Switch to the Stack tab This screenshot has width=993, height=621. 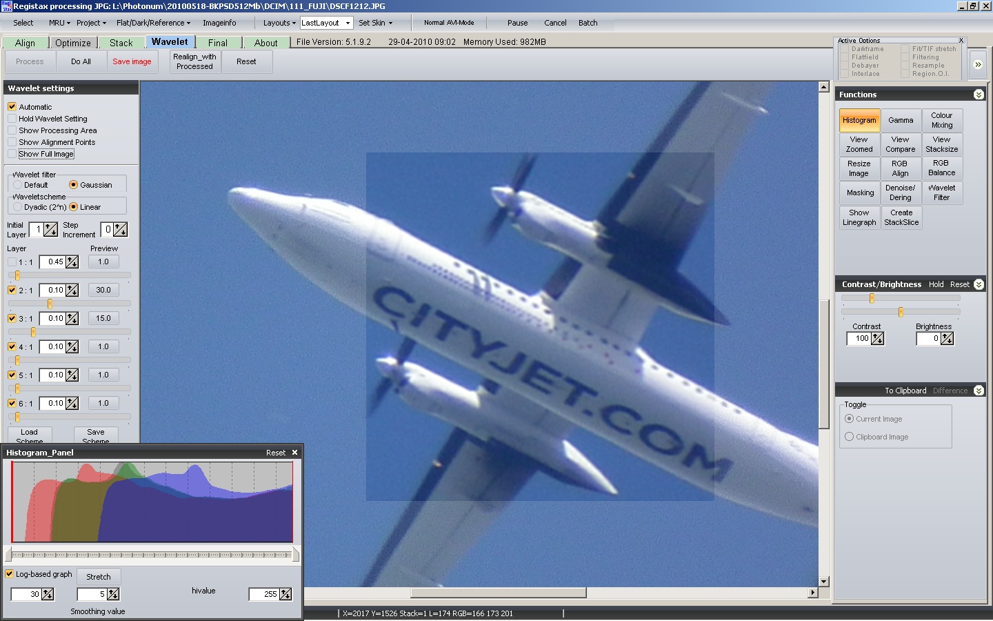(121, 43)
